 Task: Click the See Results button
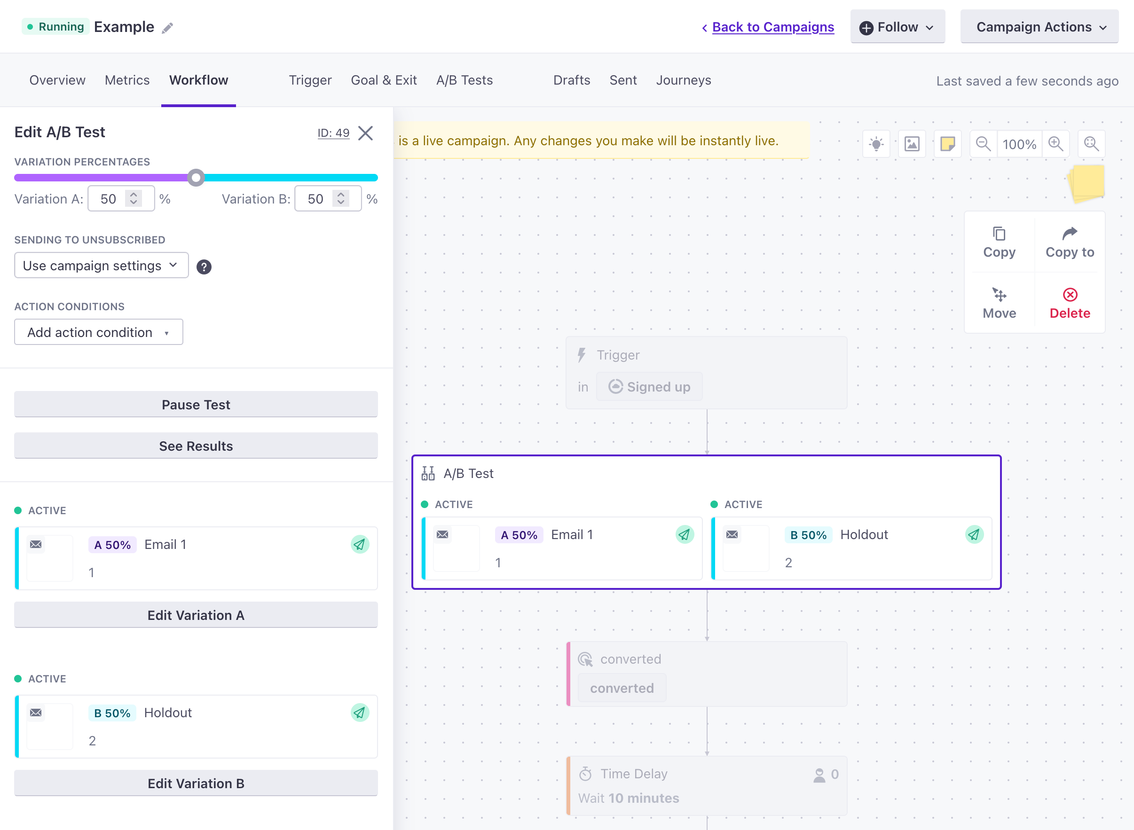pos(196,446)
